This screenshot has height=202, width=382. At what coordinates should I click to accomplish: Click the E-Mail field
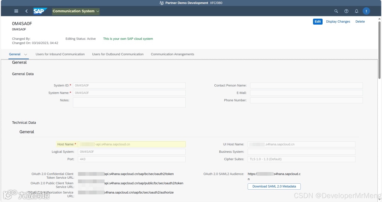click(306, 93)
